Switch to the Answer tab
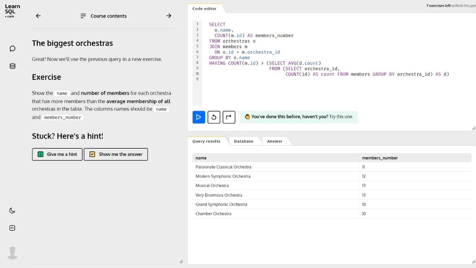 pyautogui.click(x=275, y=141)
